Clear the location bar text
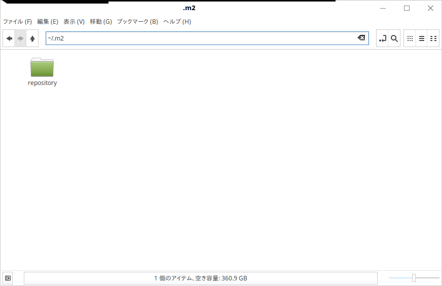The width and height of the screenshot is (442, 286). (x=361, y=38)
